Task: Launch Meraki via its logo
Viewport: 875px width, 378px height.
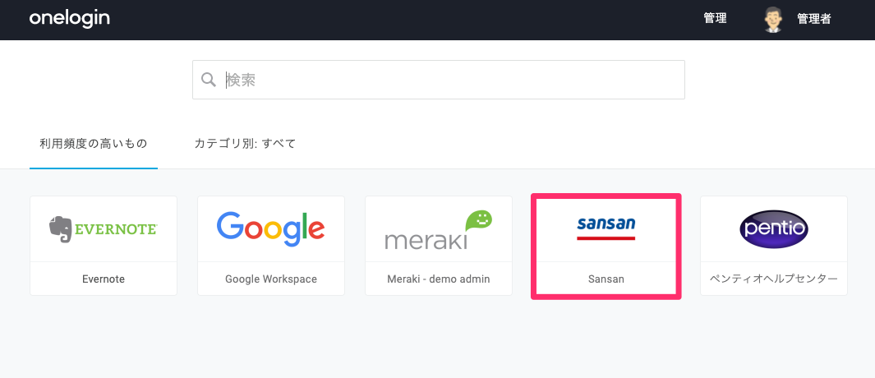Action: pyautogui.click(x=439, y=229)
